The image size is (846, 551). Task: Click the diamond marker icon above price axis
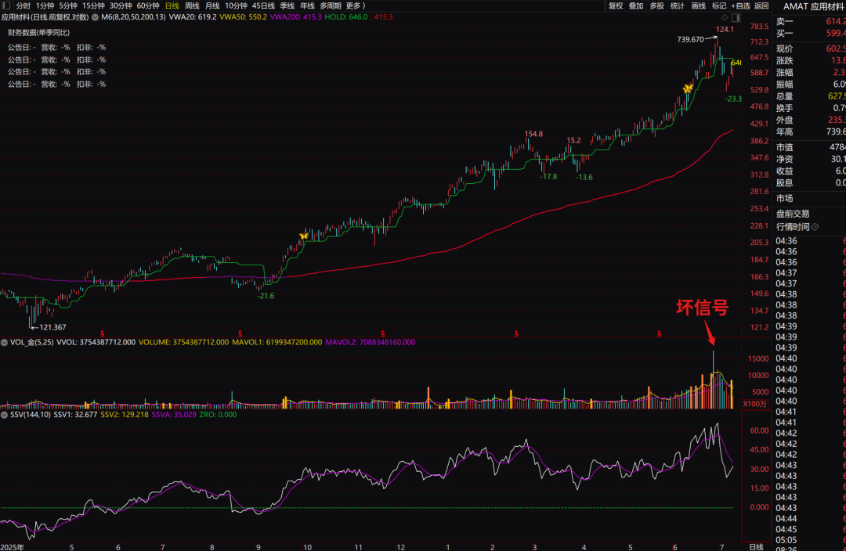[x=725, y=17]
